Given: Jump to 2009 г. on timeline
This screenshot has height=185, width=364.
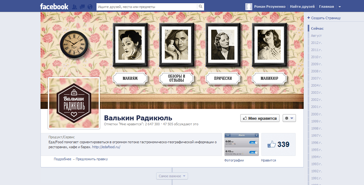Looking at the screenshot, I should (316, 64).
